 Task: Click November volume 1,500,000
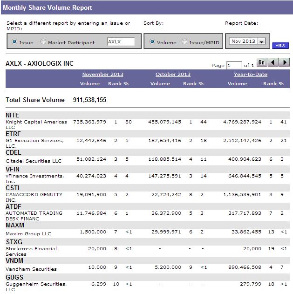coord(93,232)
